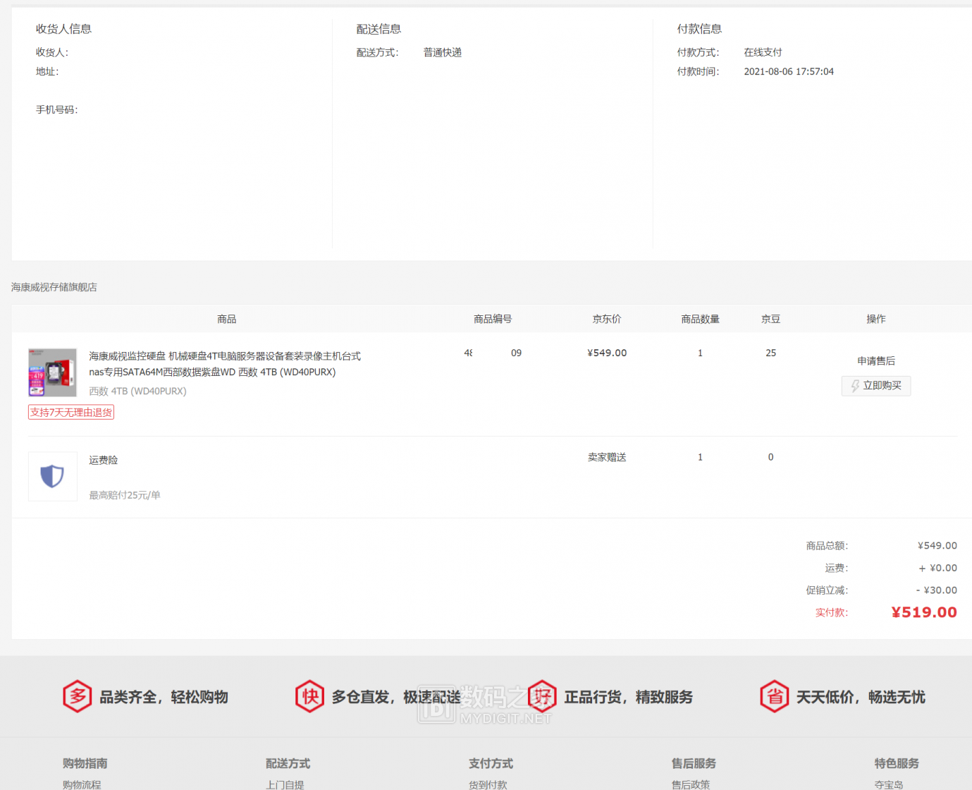The height and width of the screenshot is (790, 972).
Task: Click the 运费险 shield icon
Action: pyautogui.click(x=53, y=477)
